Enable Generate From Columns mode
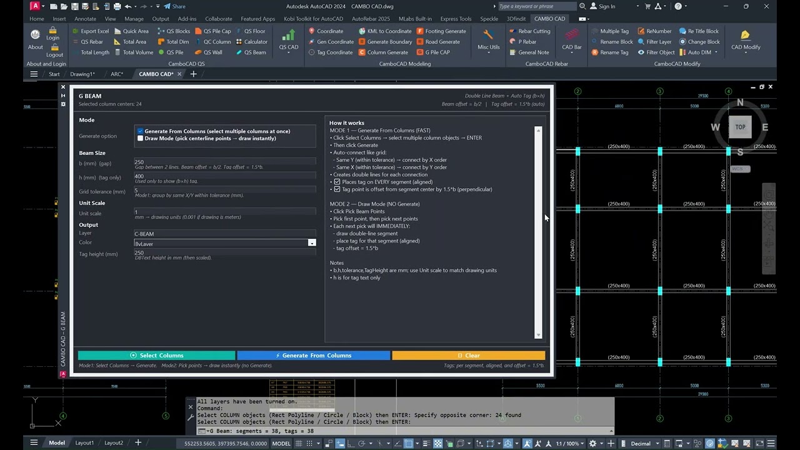 [x=140, y=131]
